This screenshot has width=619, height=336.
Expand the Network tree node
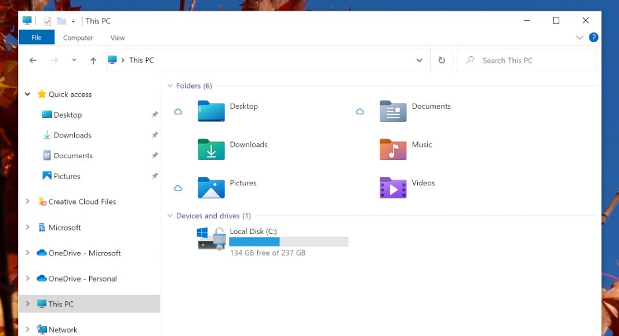(28, 329)
